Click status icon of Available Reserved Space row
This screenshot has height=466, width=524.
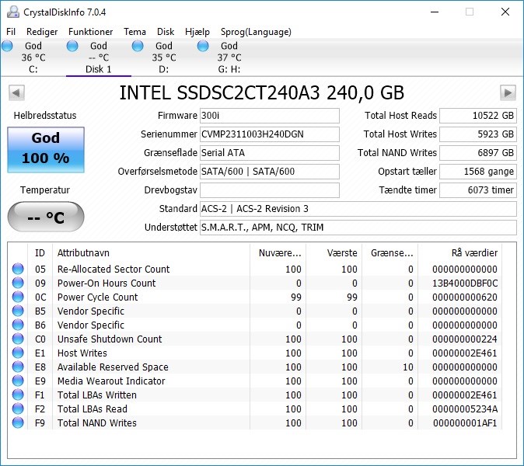[18, 367]
